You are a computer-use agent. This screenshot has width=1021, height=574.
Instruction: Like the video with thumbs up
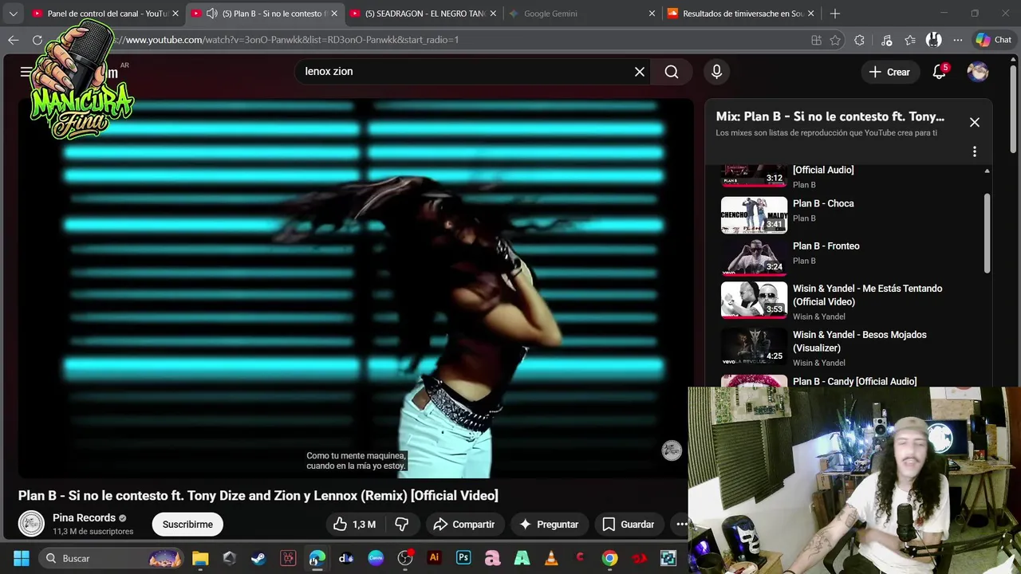click(x=354, y=524)
